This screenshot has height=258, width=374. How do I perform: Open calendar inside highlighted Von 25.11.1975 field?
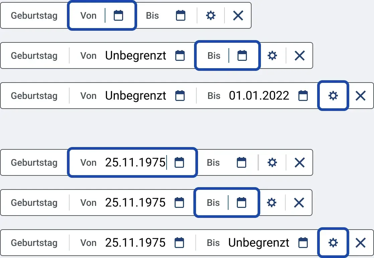click(x=179, y=162)
